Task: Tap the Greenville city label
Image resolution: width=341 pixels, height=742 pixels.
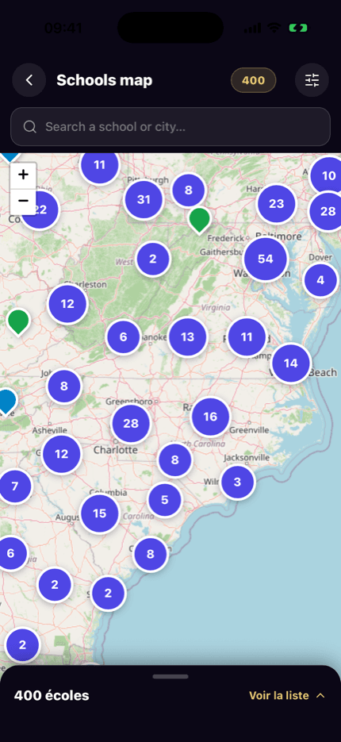Action: 249,429
